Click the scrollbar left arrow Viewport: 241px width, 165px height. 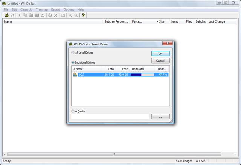pos(5,154)
